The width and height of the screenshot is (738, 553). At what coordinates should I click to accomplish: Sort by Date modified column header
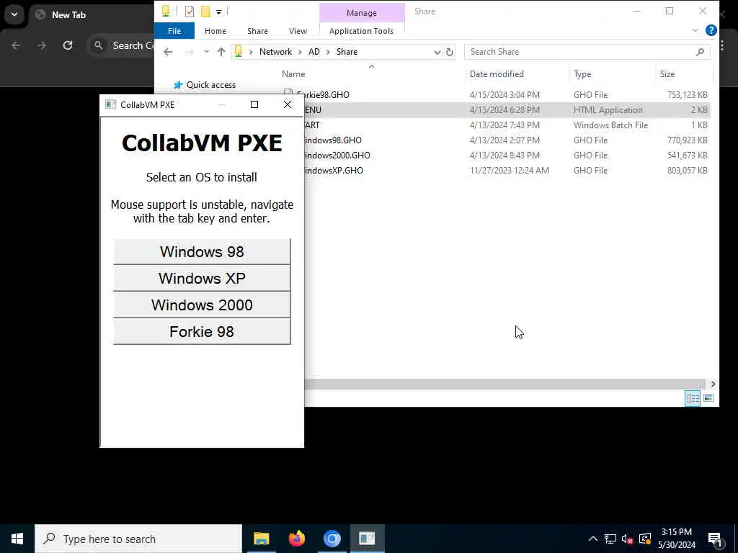(x=497, y=74)
